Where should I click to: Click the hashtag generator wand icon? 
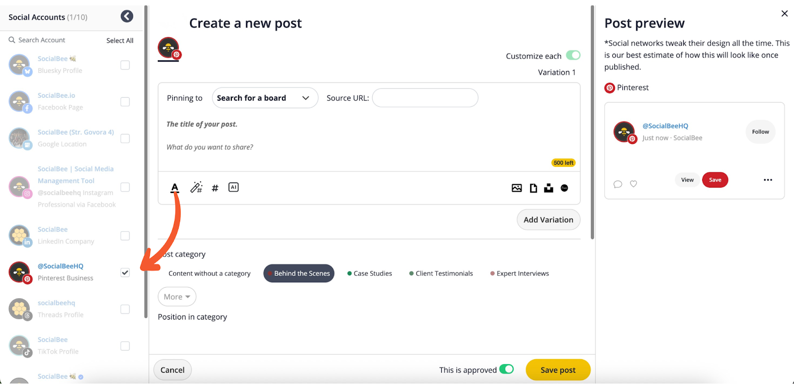pyautogui.click(x=196, y=188)
